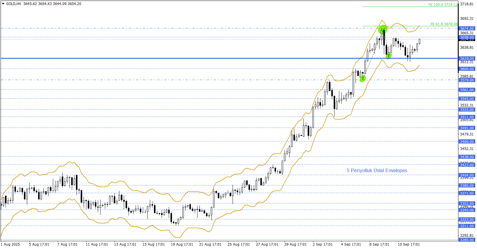Click the 3692.31 price axis value

[x=467, y=19]
